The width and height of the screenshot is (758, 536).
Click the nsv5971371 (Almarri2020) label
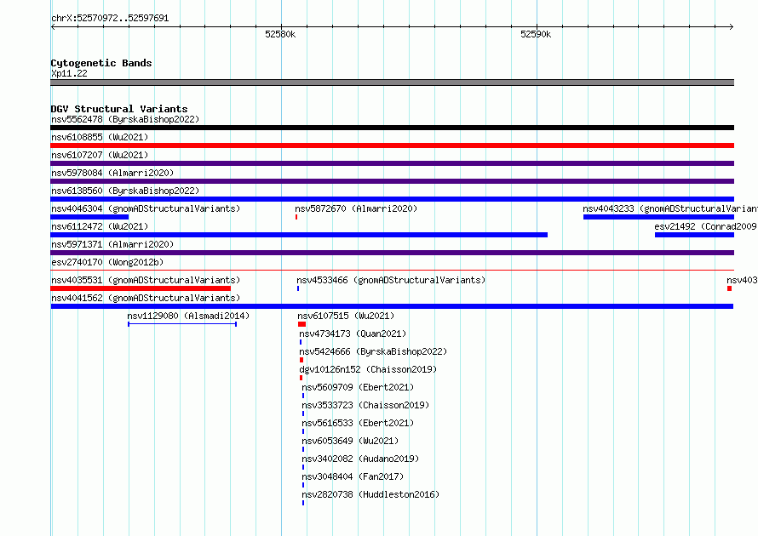[x=112, y=244]
